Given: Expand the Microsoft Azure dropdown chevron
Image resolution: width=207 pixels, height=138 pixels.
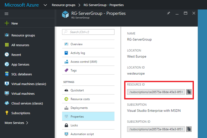Looking at the screenshot, I should click(x=45, y=5).
